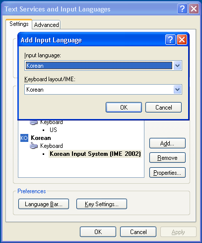Select the Korean language node in list
202x243 pixels.
coord(41,138)
